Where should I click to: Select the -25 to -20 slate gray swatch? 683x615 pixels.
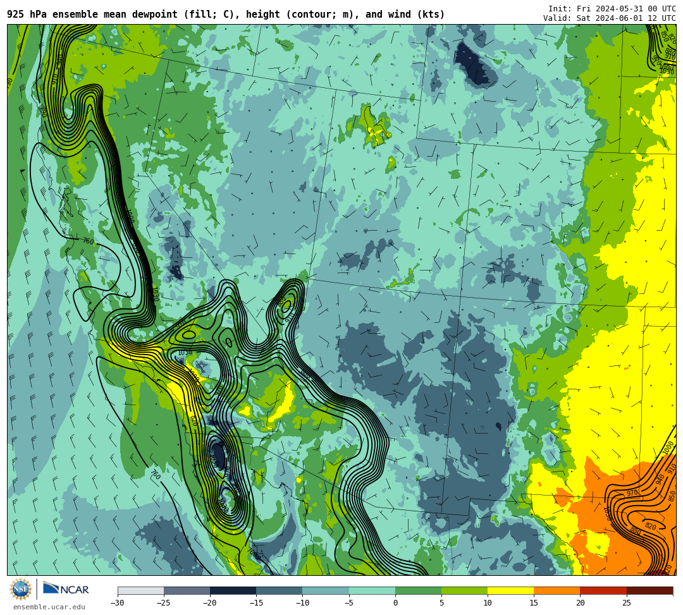(x=187, y=590)
